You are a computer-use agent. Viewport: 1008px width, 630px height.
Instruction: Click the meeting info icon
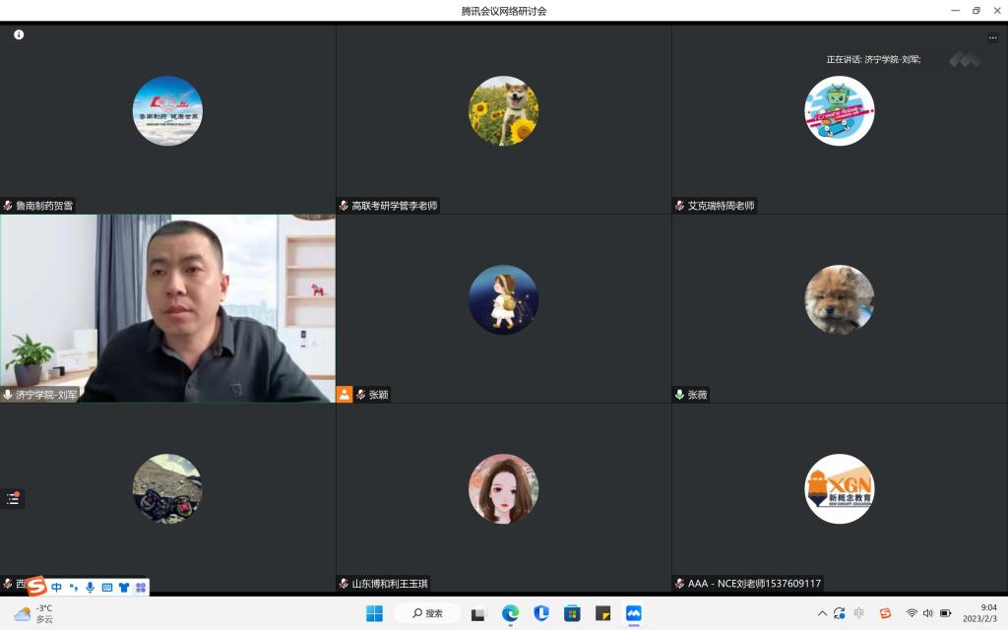pyautogui.click(x=19, y=34)
